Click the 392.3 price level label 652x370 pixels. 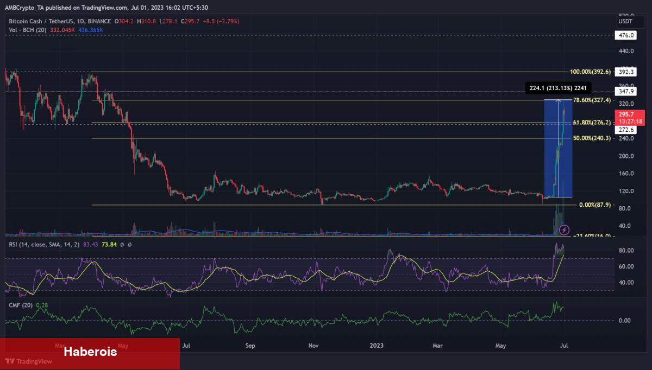626,72
